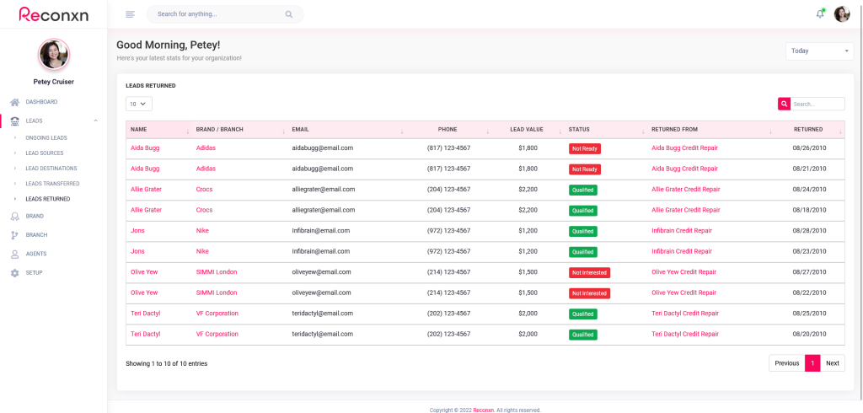Image resolution: width=863 pixels, height=413 pixels.
Task: Sort by Phone column arrow
Action: click(x=488, y=131)
